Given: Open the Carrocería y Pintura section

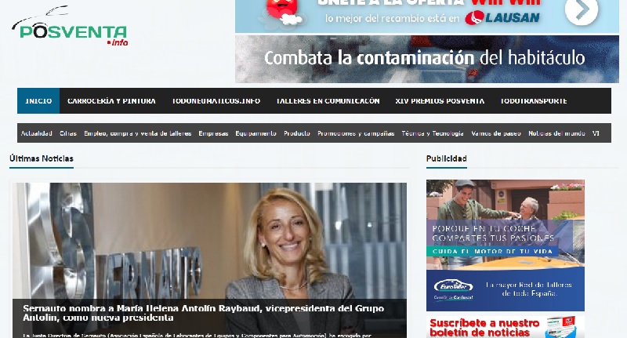Looking at the screenshot, I should 111,101.
